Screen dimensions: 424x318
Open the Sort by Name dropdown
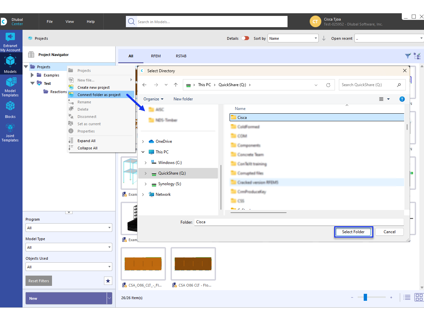[293, 38]
